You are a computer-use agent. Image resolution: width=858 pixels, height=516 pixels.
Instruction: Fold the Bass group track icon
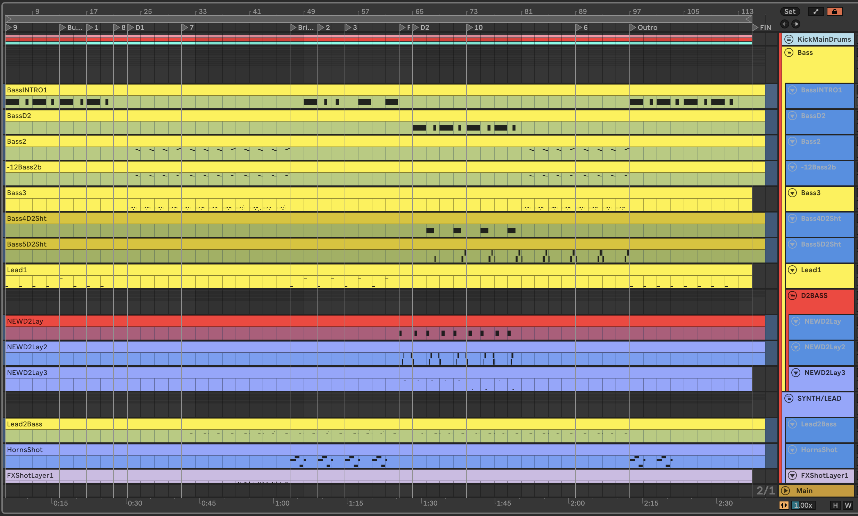point(789,53)
